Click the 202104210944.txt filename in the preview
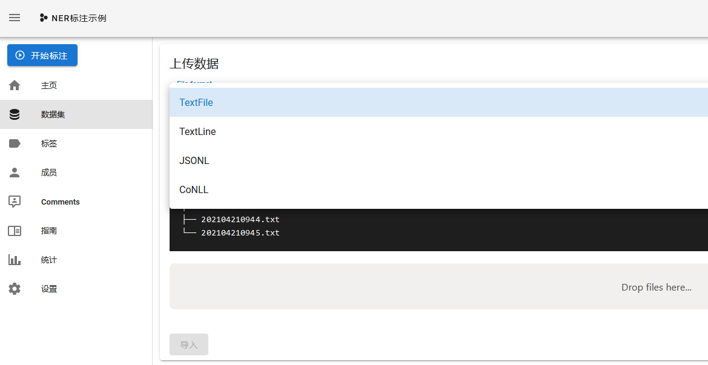Image resolution: width=708 pixels, height=365 pixels. 239,219
